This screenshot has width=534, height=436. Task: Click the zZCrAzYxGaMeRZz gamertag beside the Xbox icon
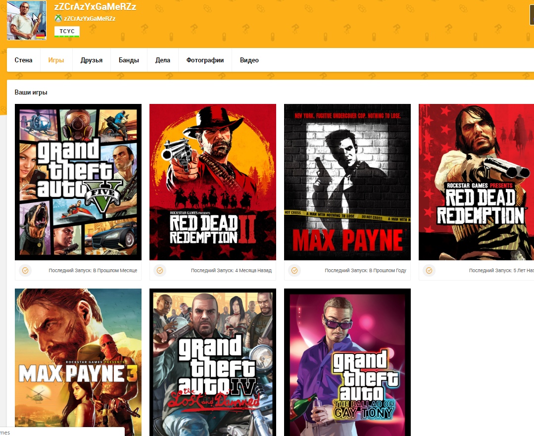pyautogui.click(x=90, y=18)
